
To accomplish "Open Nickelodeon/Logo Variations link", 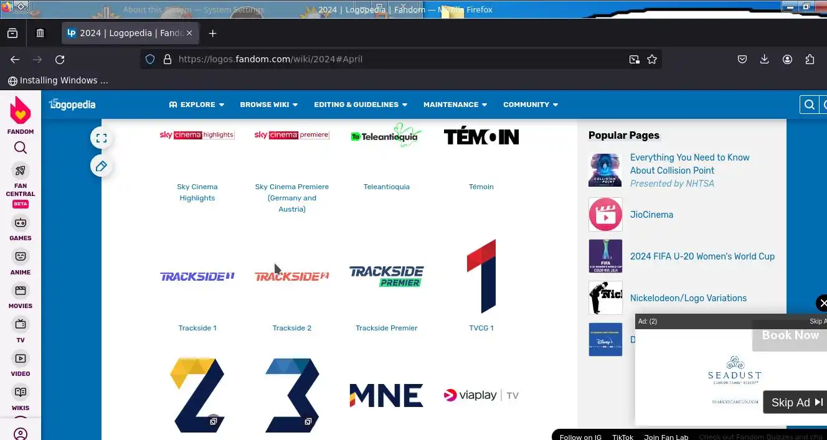I will click(688, 298).
